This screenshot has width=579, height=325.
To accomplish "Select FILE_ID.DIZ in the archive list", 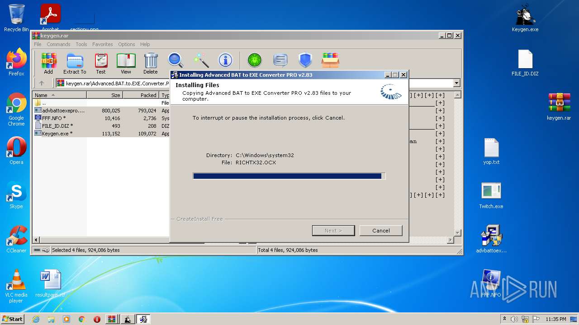I will coord(101,126).
